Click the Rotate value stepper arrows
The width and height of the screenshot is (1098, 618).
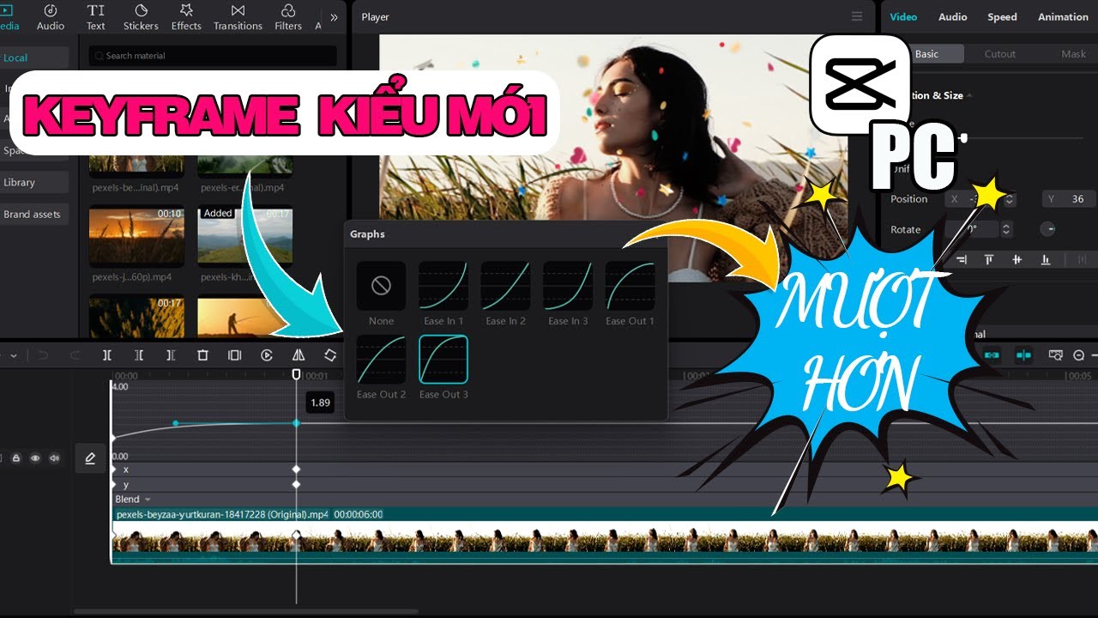(x=1006, y=229)
